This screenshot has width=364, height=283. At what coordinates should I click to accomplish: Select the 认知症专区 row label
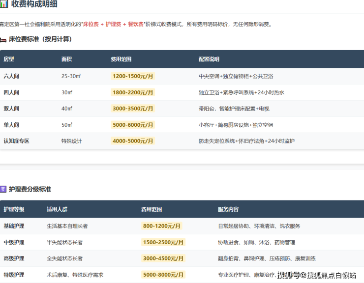pyautogui.click(x=16, y=141)
